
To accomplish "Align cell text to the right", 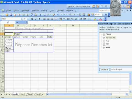I will coord(52,19).
